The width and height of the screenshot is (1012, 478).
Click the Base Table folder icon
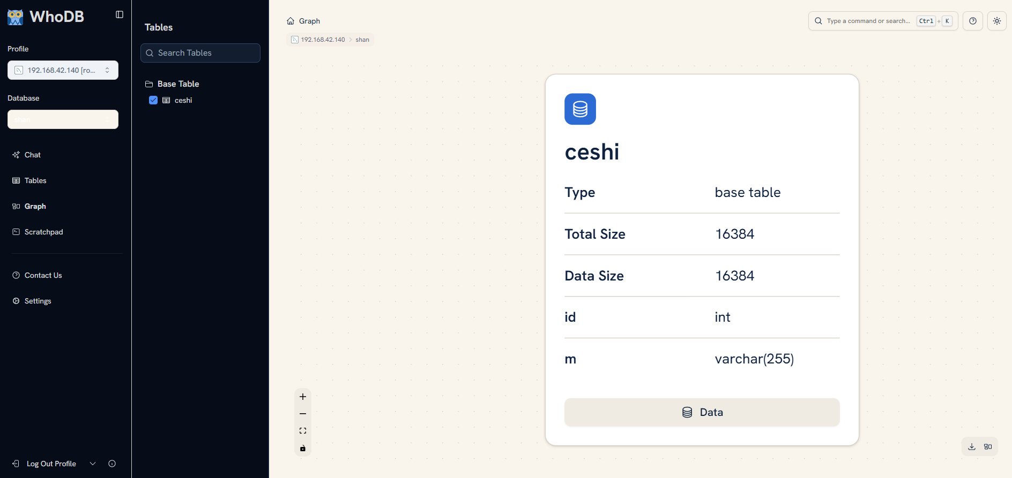149,84
